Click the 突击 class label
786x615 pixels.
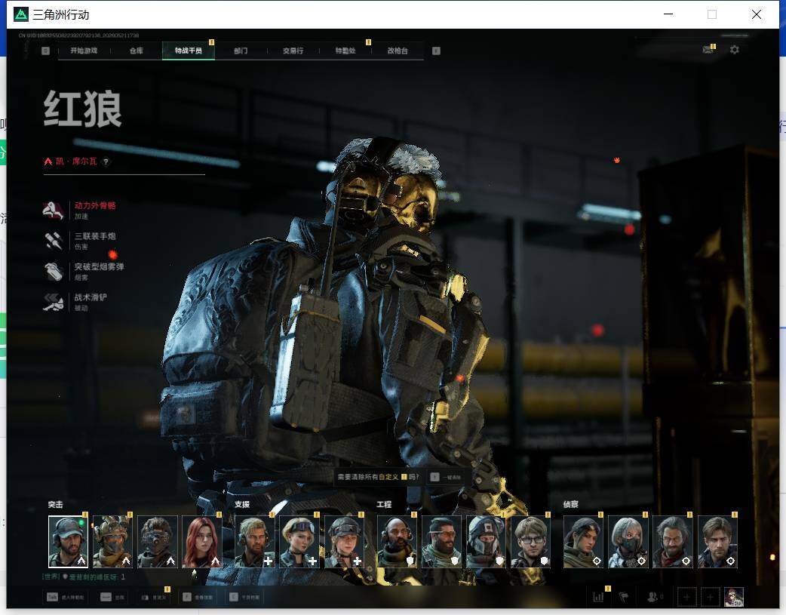[56, 505]
